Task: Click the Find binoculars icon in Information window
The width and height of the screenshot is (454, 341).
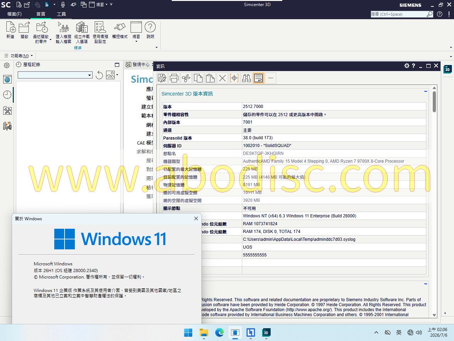Action: coord(247,78)
